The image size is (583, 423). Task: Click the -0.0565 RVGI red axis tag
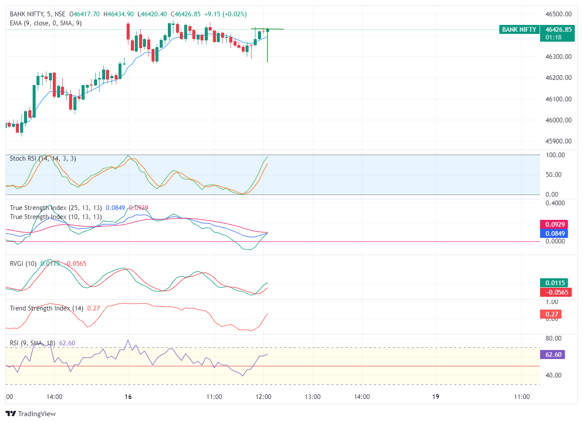(x=556, y=292)
